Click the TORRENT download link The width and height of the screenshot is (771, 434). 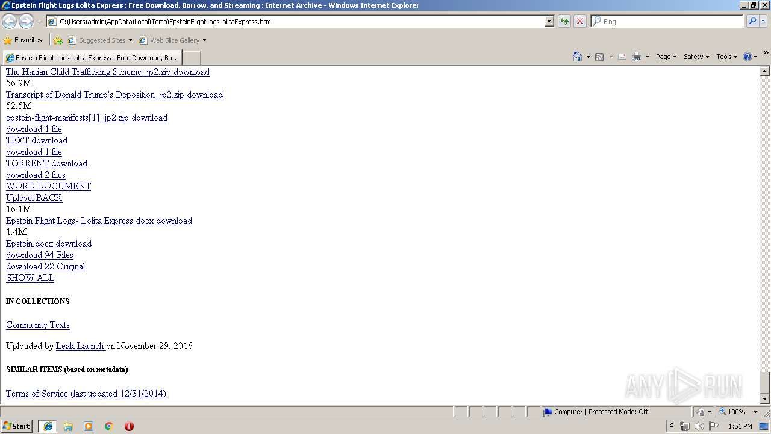46,163
